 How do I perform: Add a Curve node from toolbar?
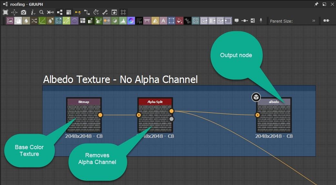(42, 21)
